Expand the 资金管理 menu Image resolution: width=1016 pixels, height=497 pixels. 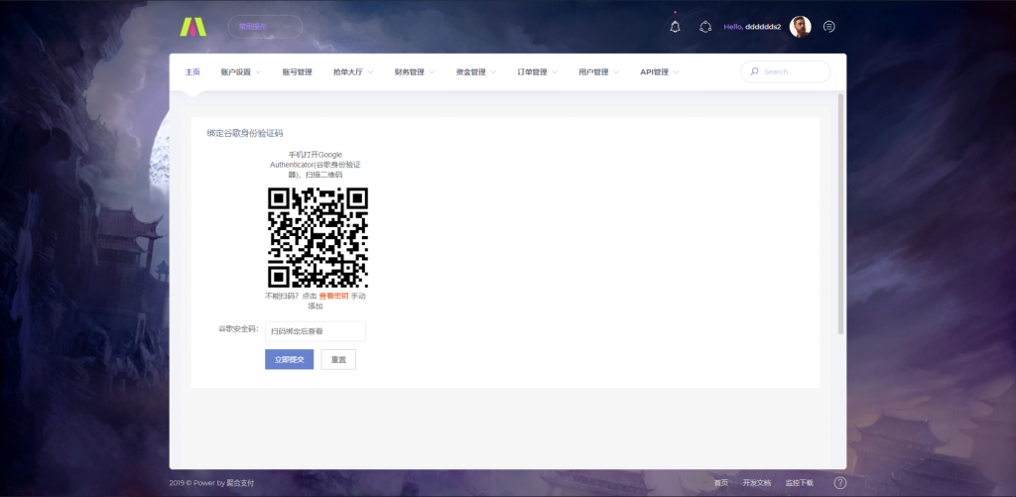click(476, 72)
